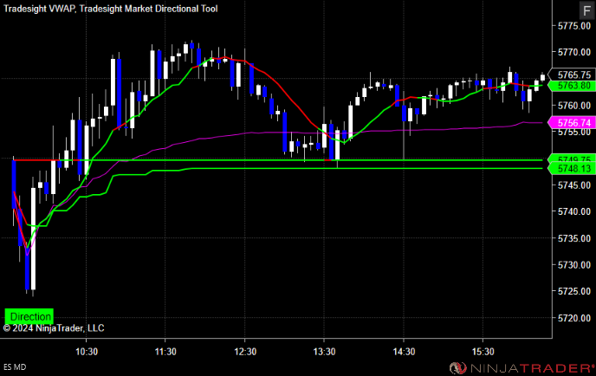Click the 5770.00 price axis label
This screenshot has width=596, height=376.
(x=574, y=52)
